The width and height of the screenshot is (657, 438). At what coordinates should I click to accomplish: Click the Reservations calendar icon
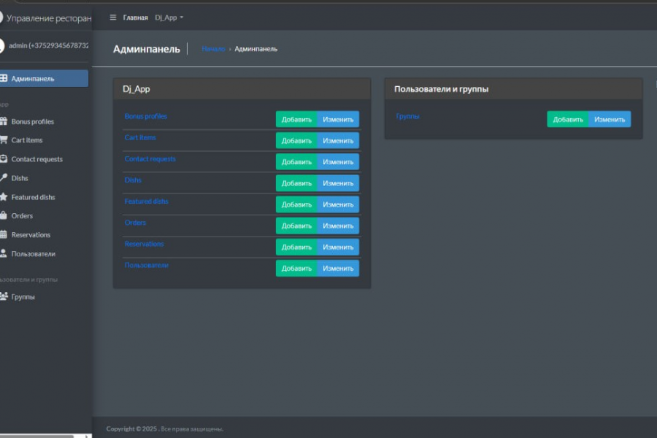coord(4,235)
